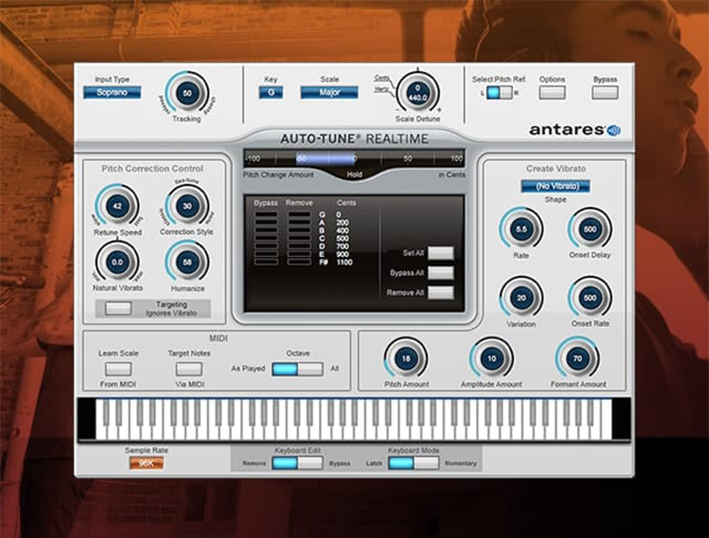Click the Amplitude Amount knob

coord(492,358)
